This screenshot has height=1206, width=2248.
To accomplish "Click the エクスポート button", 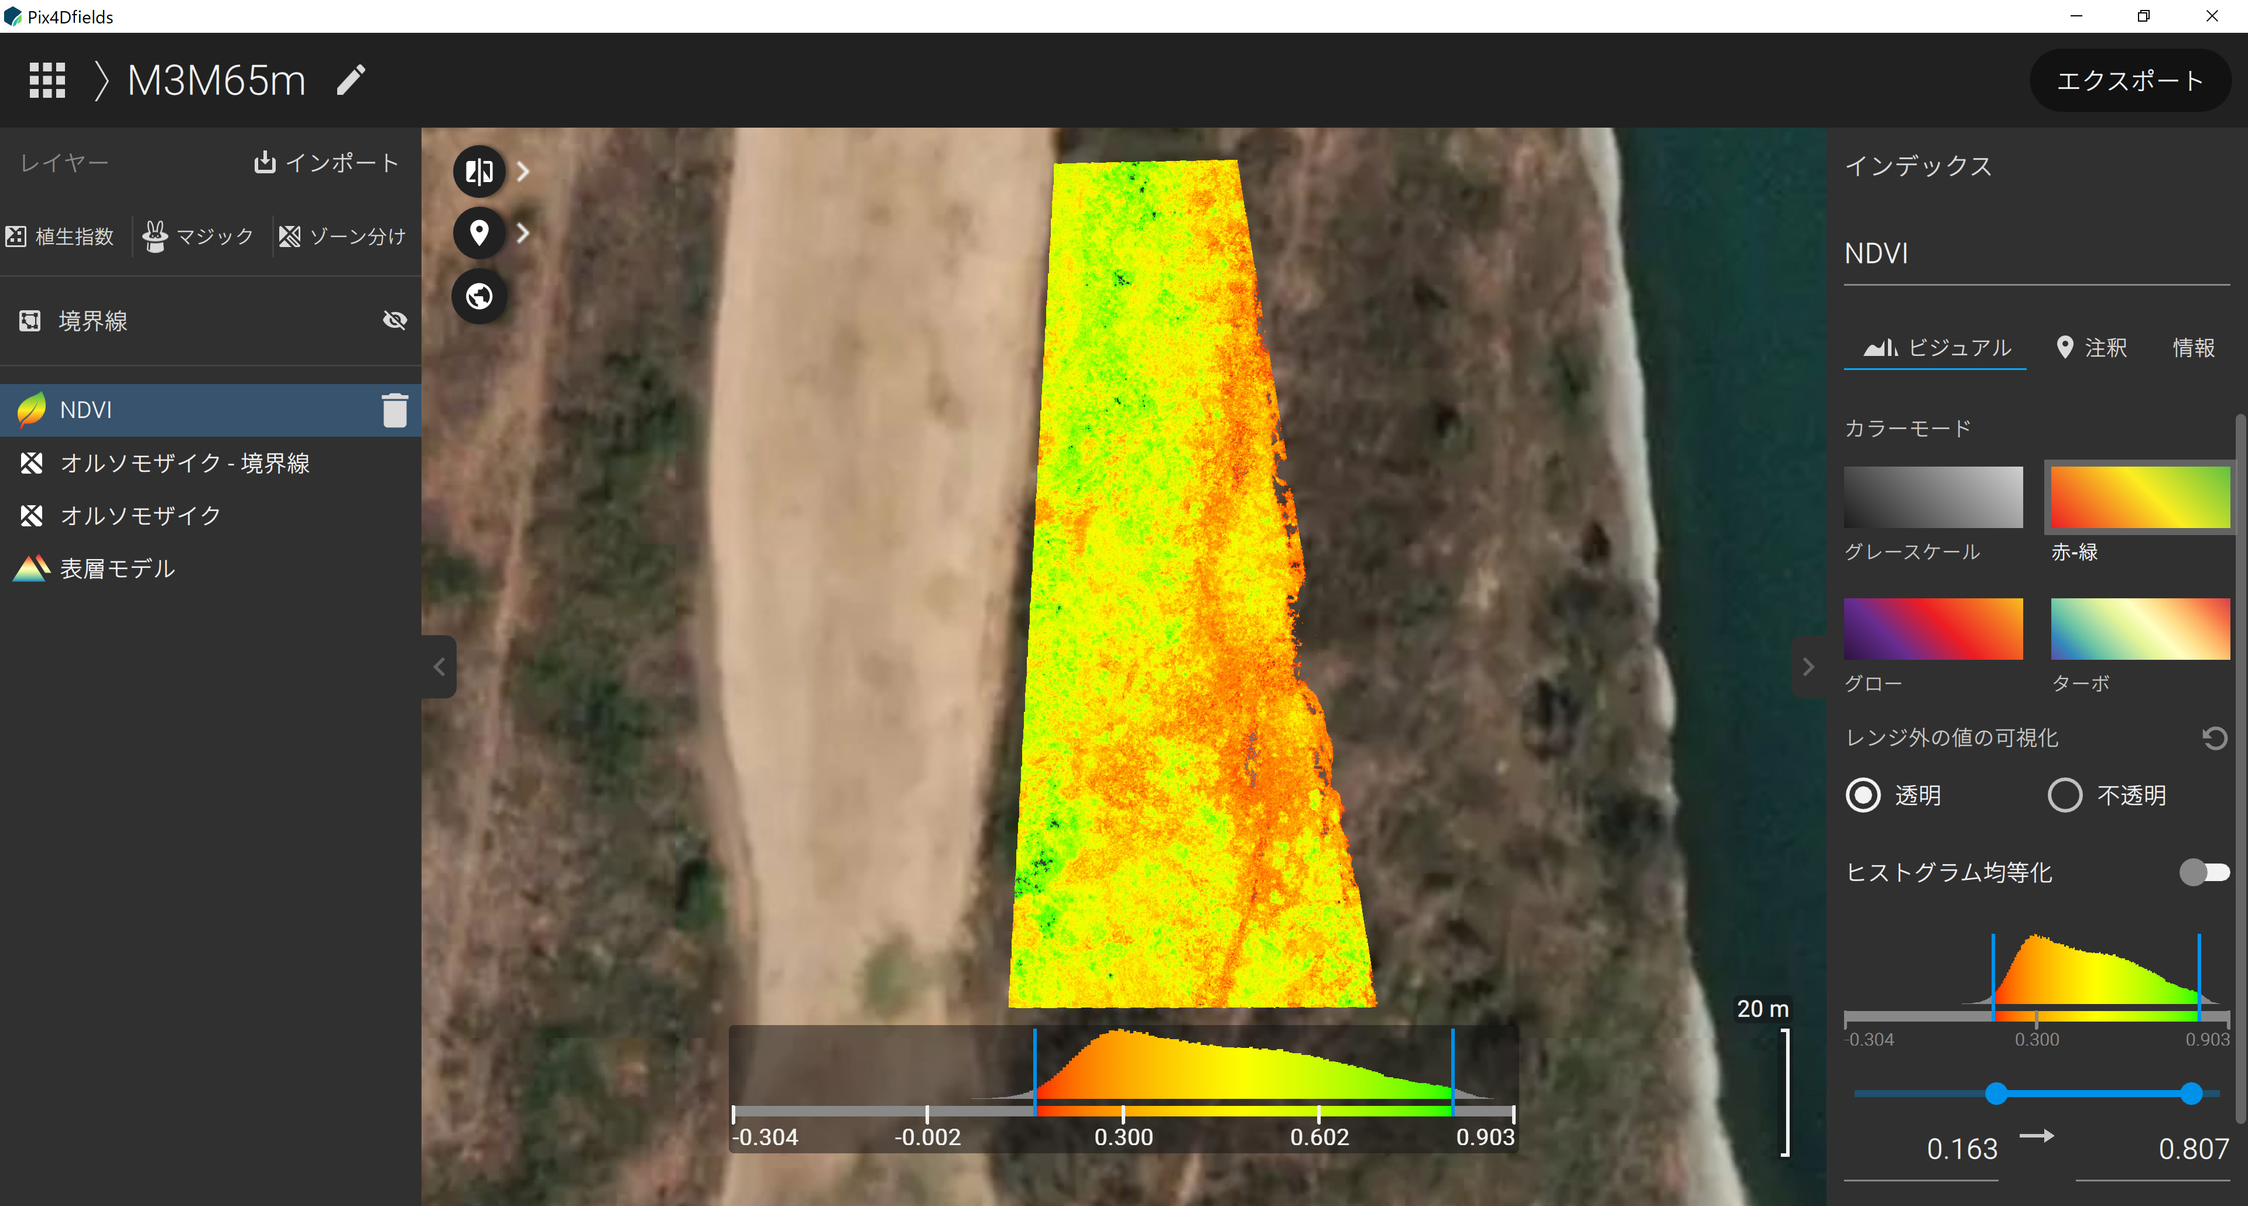I will [2129, 80].
